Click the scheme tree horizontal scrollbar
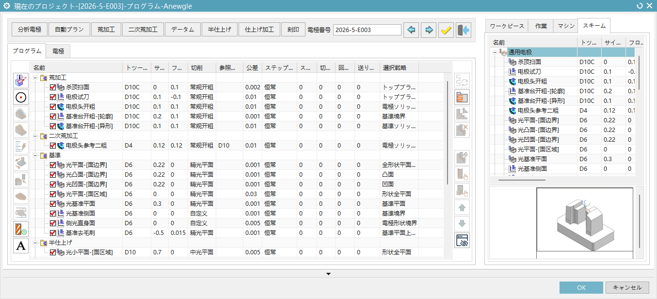Viewport: 657px width, 299px height. [521, 180]
